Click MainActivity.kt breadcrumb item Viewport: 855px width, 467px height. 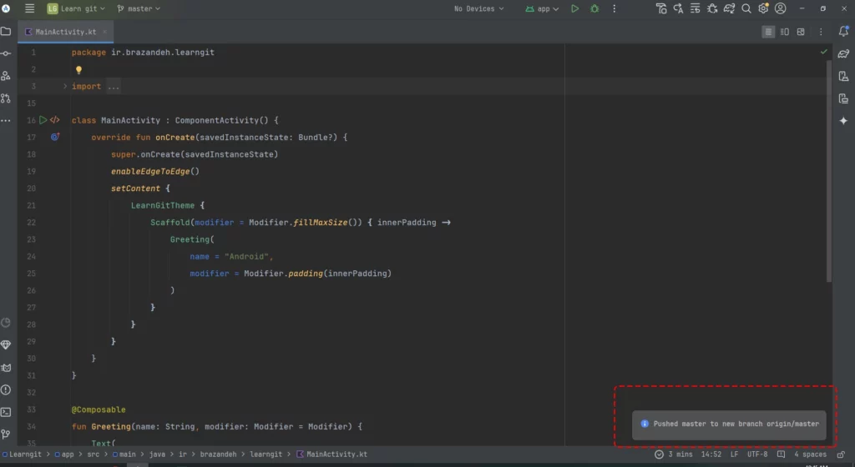(x=332, y=454)
